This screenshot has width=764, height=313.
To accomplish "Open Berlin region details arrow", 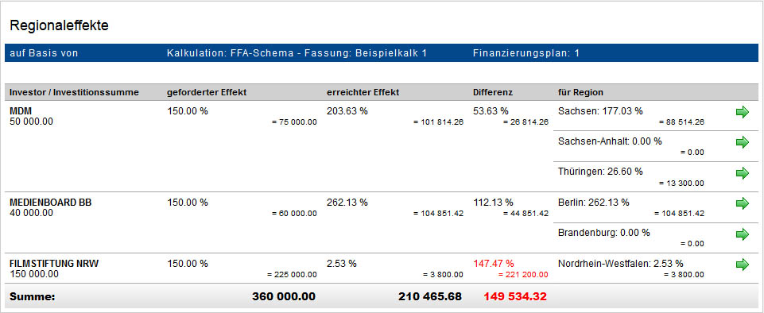I will (742, 203).
